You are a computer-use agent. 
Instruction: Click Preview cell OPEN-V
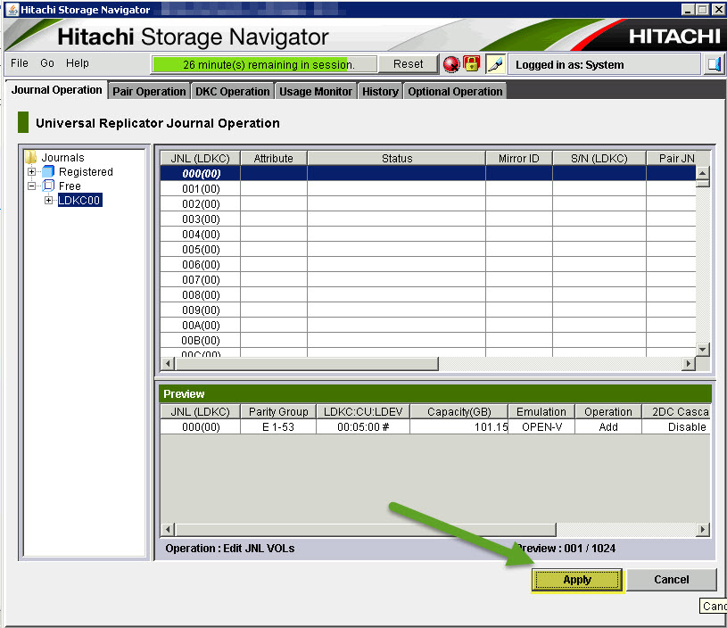(541, 427)
